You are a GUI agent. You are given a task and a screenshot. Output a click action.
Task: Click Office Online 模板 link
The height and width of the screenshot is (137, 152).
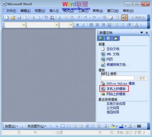pos(121,84)
